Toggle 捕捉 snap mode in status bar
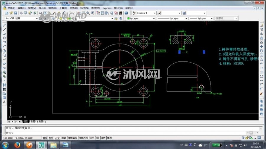This screenshot has height=149, width=266. 45,138
